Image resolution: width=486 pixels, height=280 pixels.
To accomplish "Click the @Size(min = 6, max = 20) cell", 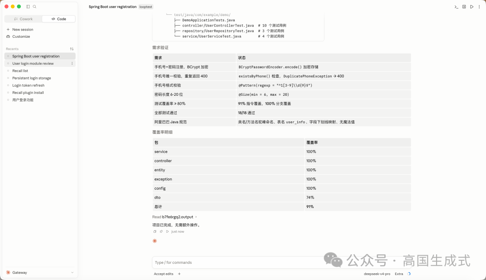I will pos(323,94).
